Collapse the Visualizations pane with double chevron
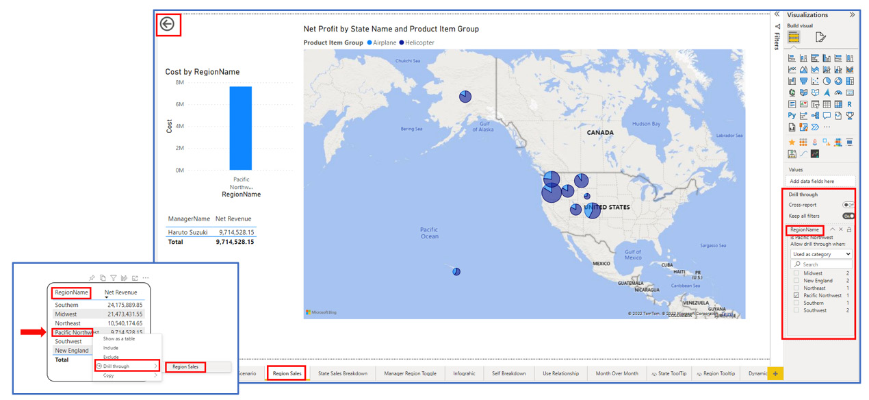 (852, 14)
